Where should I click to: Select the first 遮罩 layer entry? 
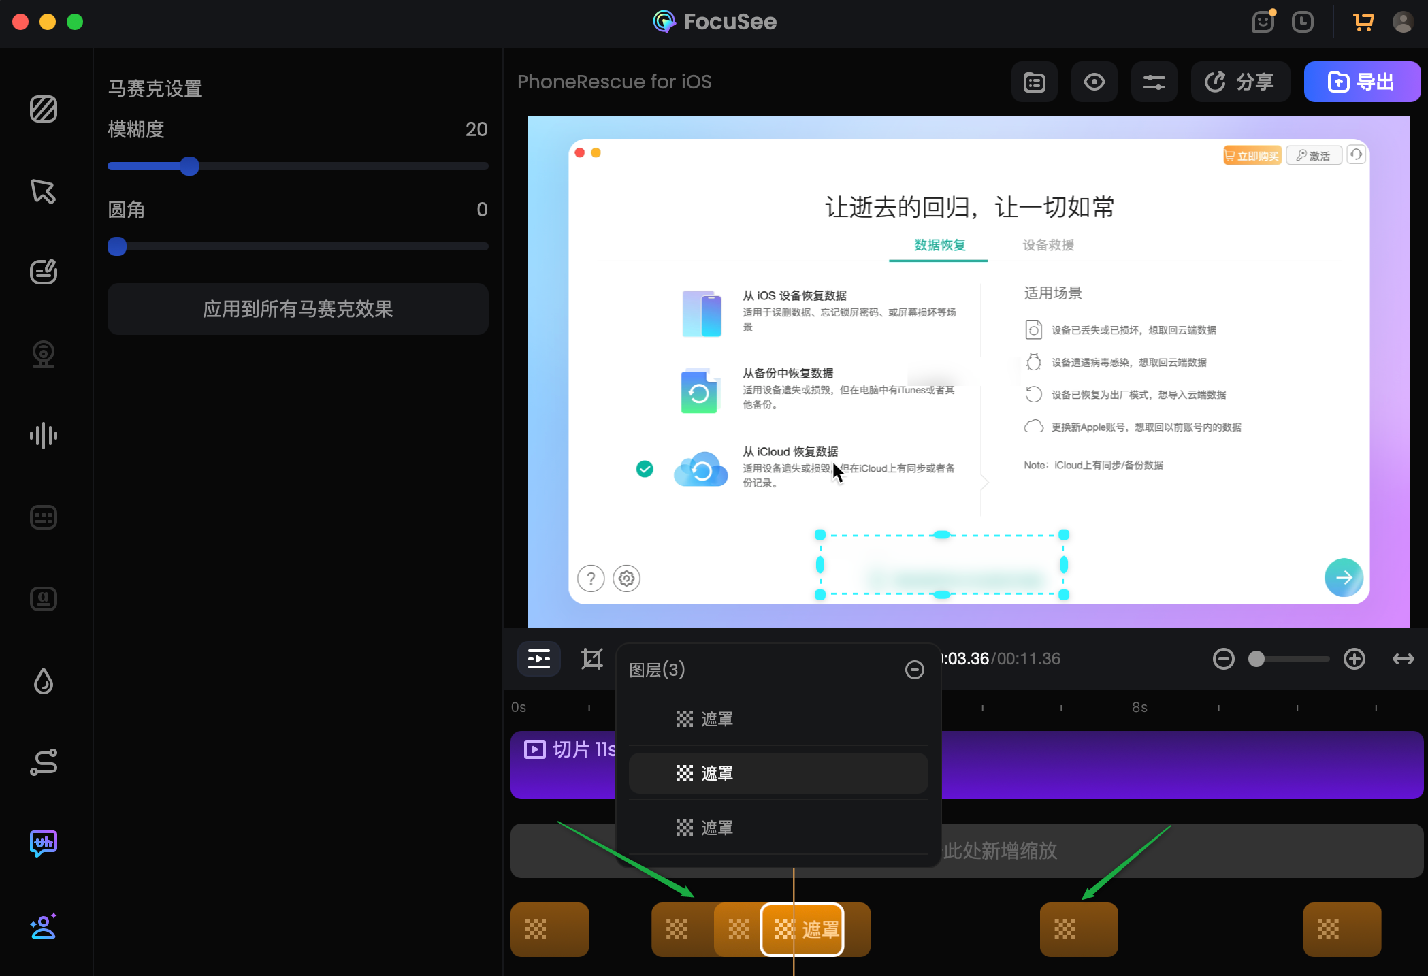point(779,719)
